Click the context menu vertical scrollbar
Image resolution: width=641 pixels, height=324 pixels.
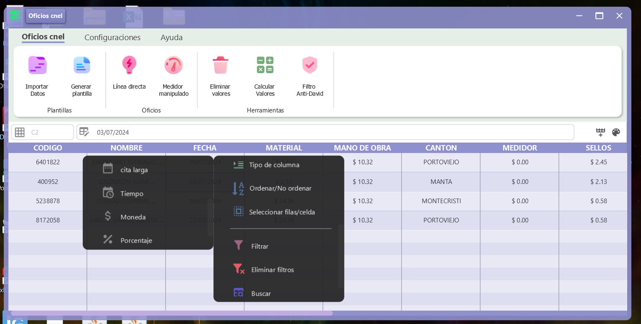tap(341, 256)
